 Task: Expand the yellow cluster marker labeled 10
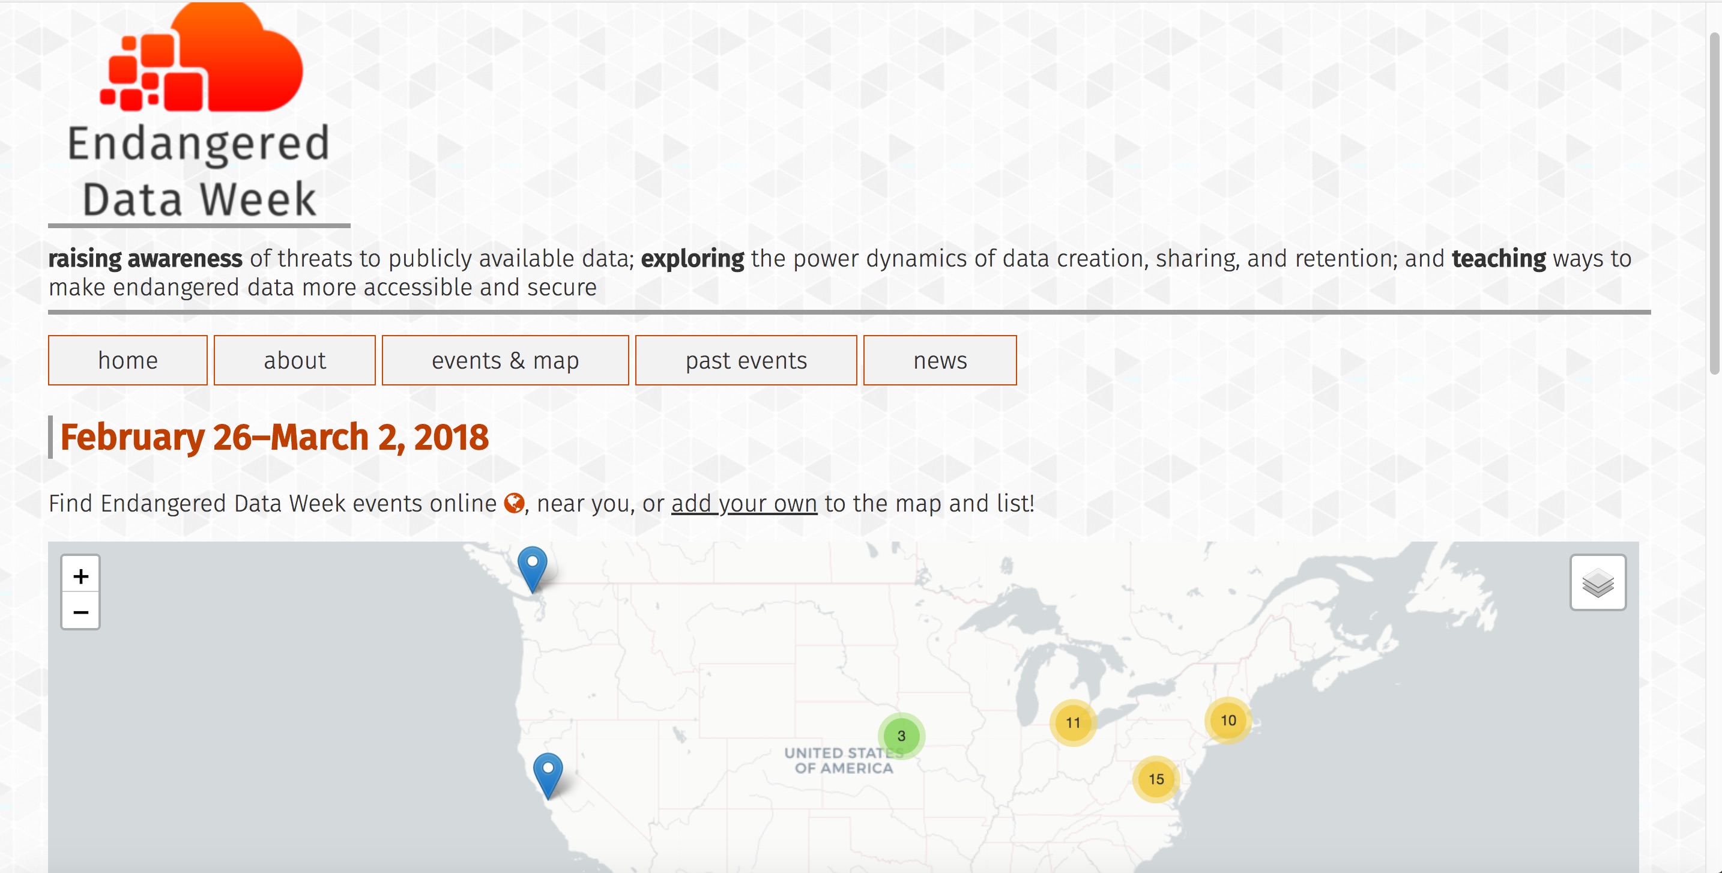point(1228,720)
